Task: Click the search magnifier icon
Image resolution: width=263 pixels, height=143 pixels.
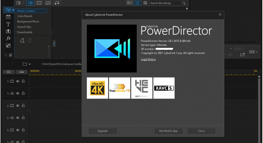Action: pos(184,3)
